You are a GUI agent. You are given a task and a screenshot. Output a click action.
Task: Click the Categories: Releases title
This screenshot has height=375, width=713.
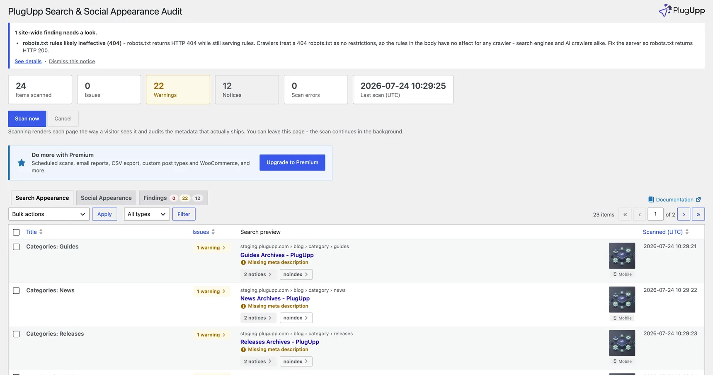[55, 334]
